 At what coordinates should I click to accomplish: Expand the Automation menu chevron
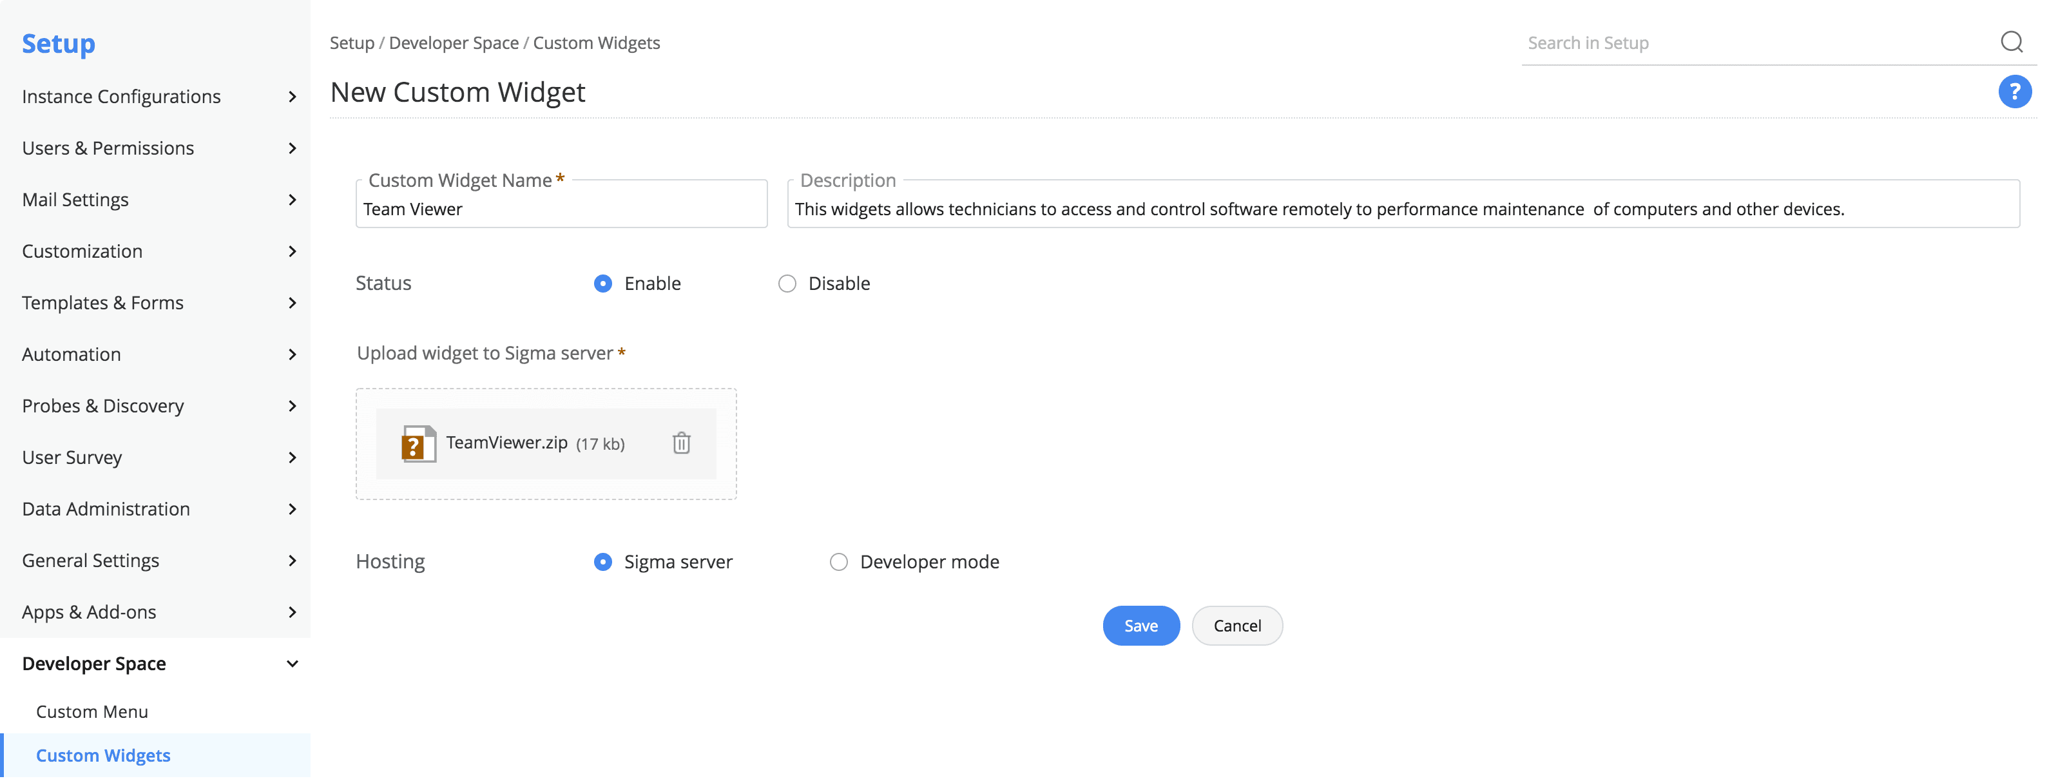[293, 354]
